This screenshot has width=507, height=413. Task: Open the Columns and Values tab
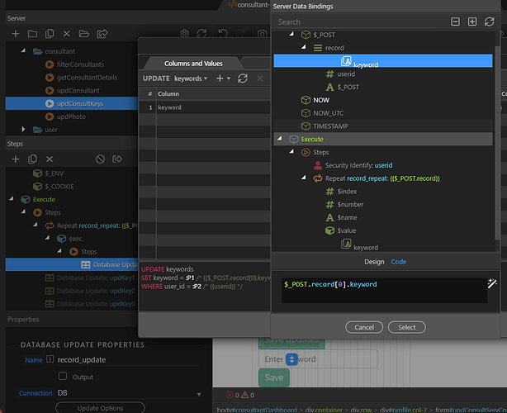pyautogui.click(x=195, y=63)
